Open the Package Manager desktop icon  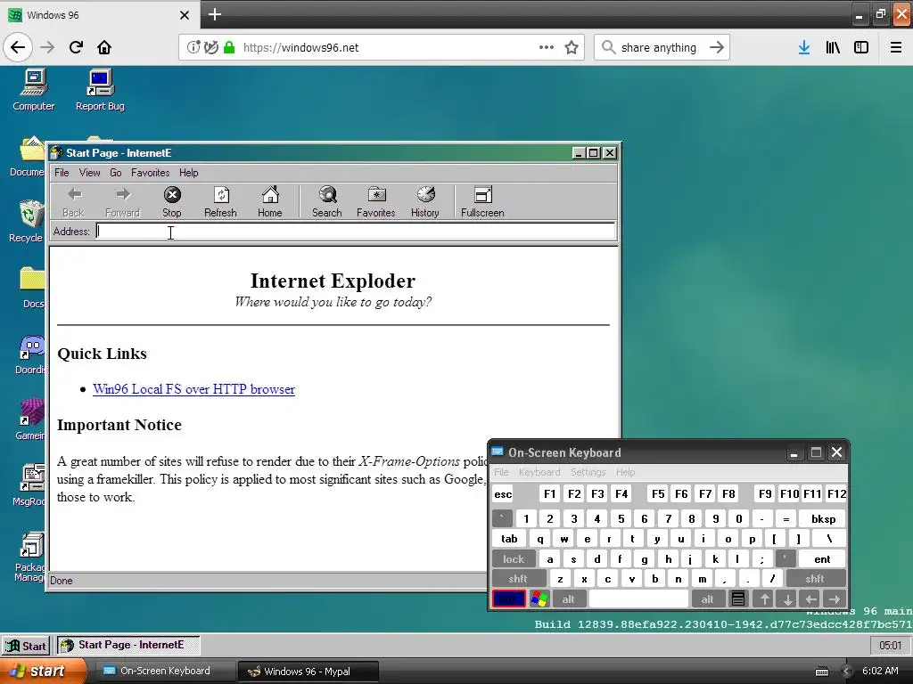[x=29, y=557]
